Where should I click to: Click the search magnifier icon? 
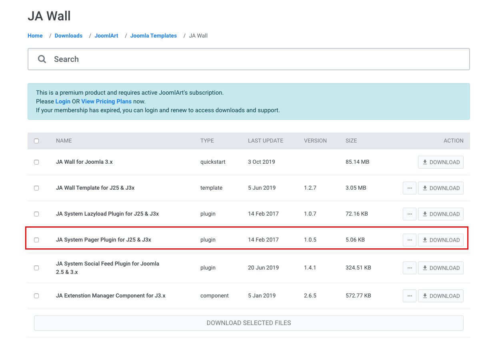(x=42, y=59)
